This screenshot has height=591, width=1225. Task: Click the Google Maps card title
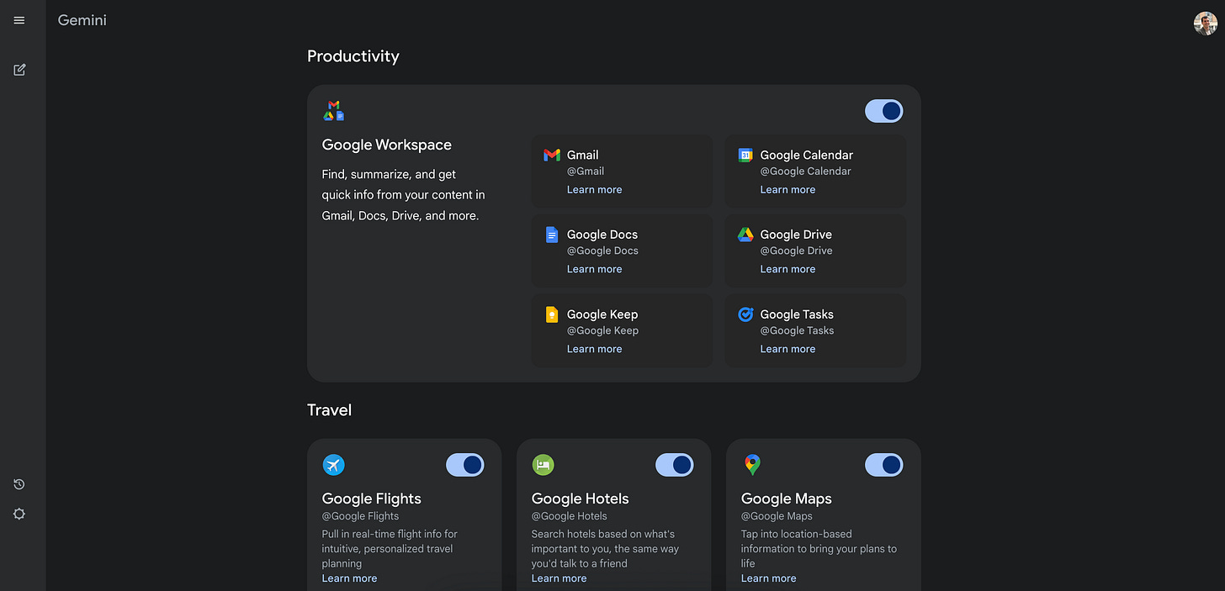point(787,499)
